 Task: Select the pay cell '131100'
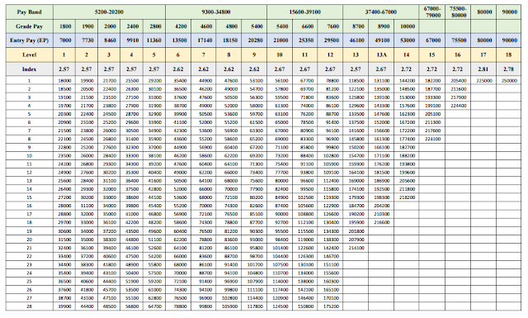click(x=382, y=81)
